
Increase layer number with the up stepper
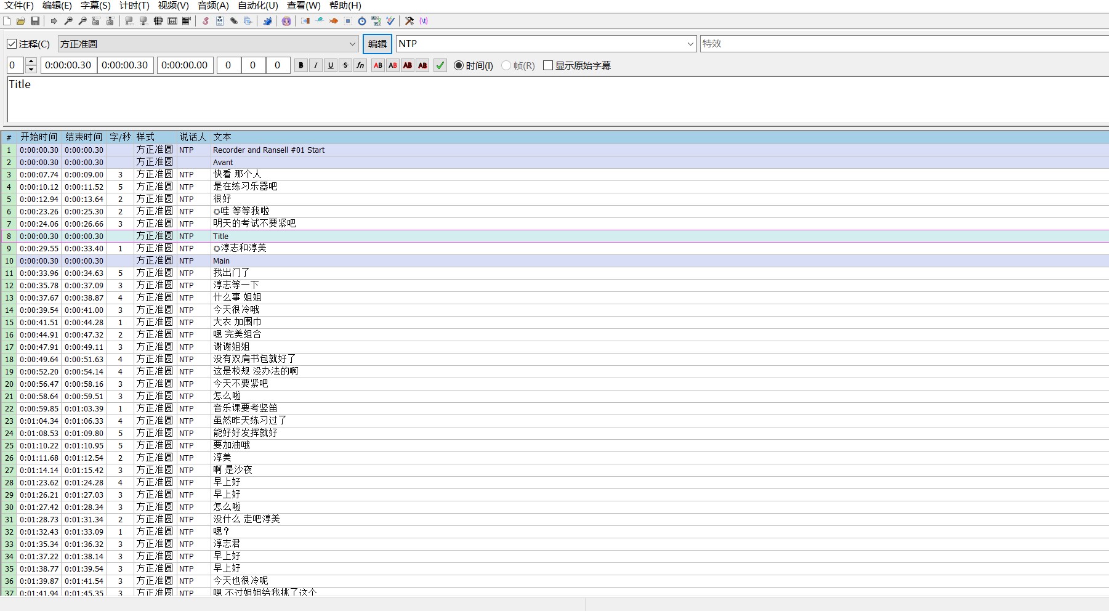tap(31, 61)
